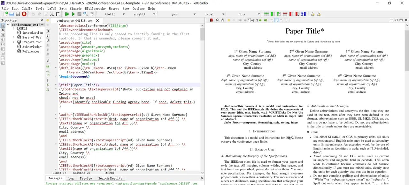Go to the next PDF page
This screenshot has width=409, height=185.
pyautogui.click(x=260, y=20)
